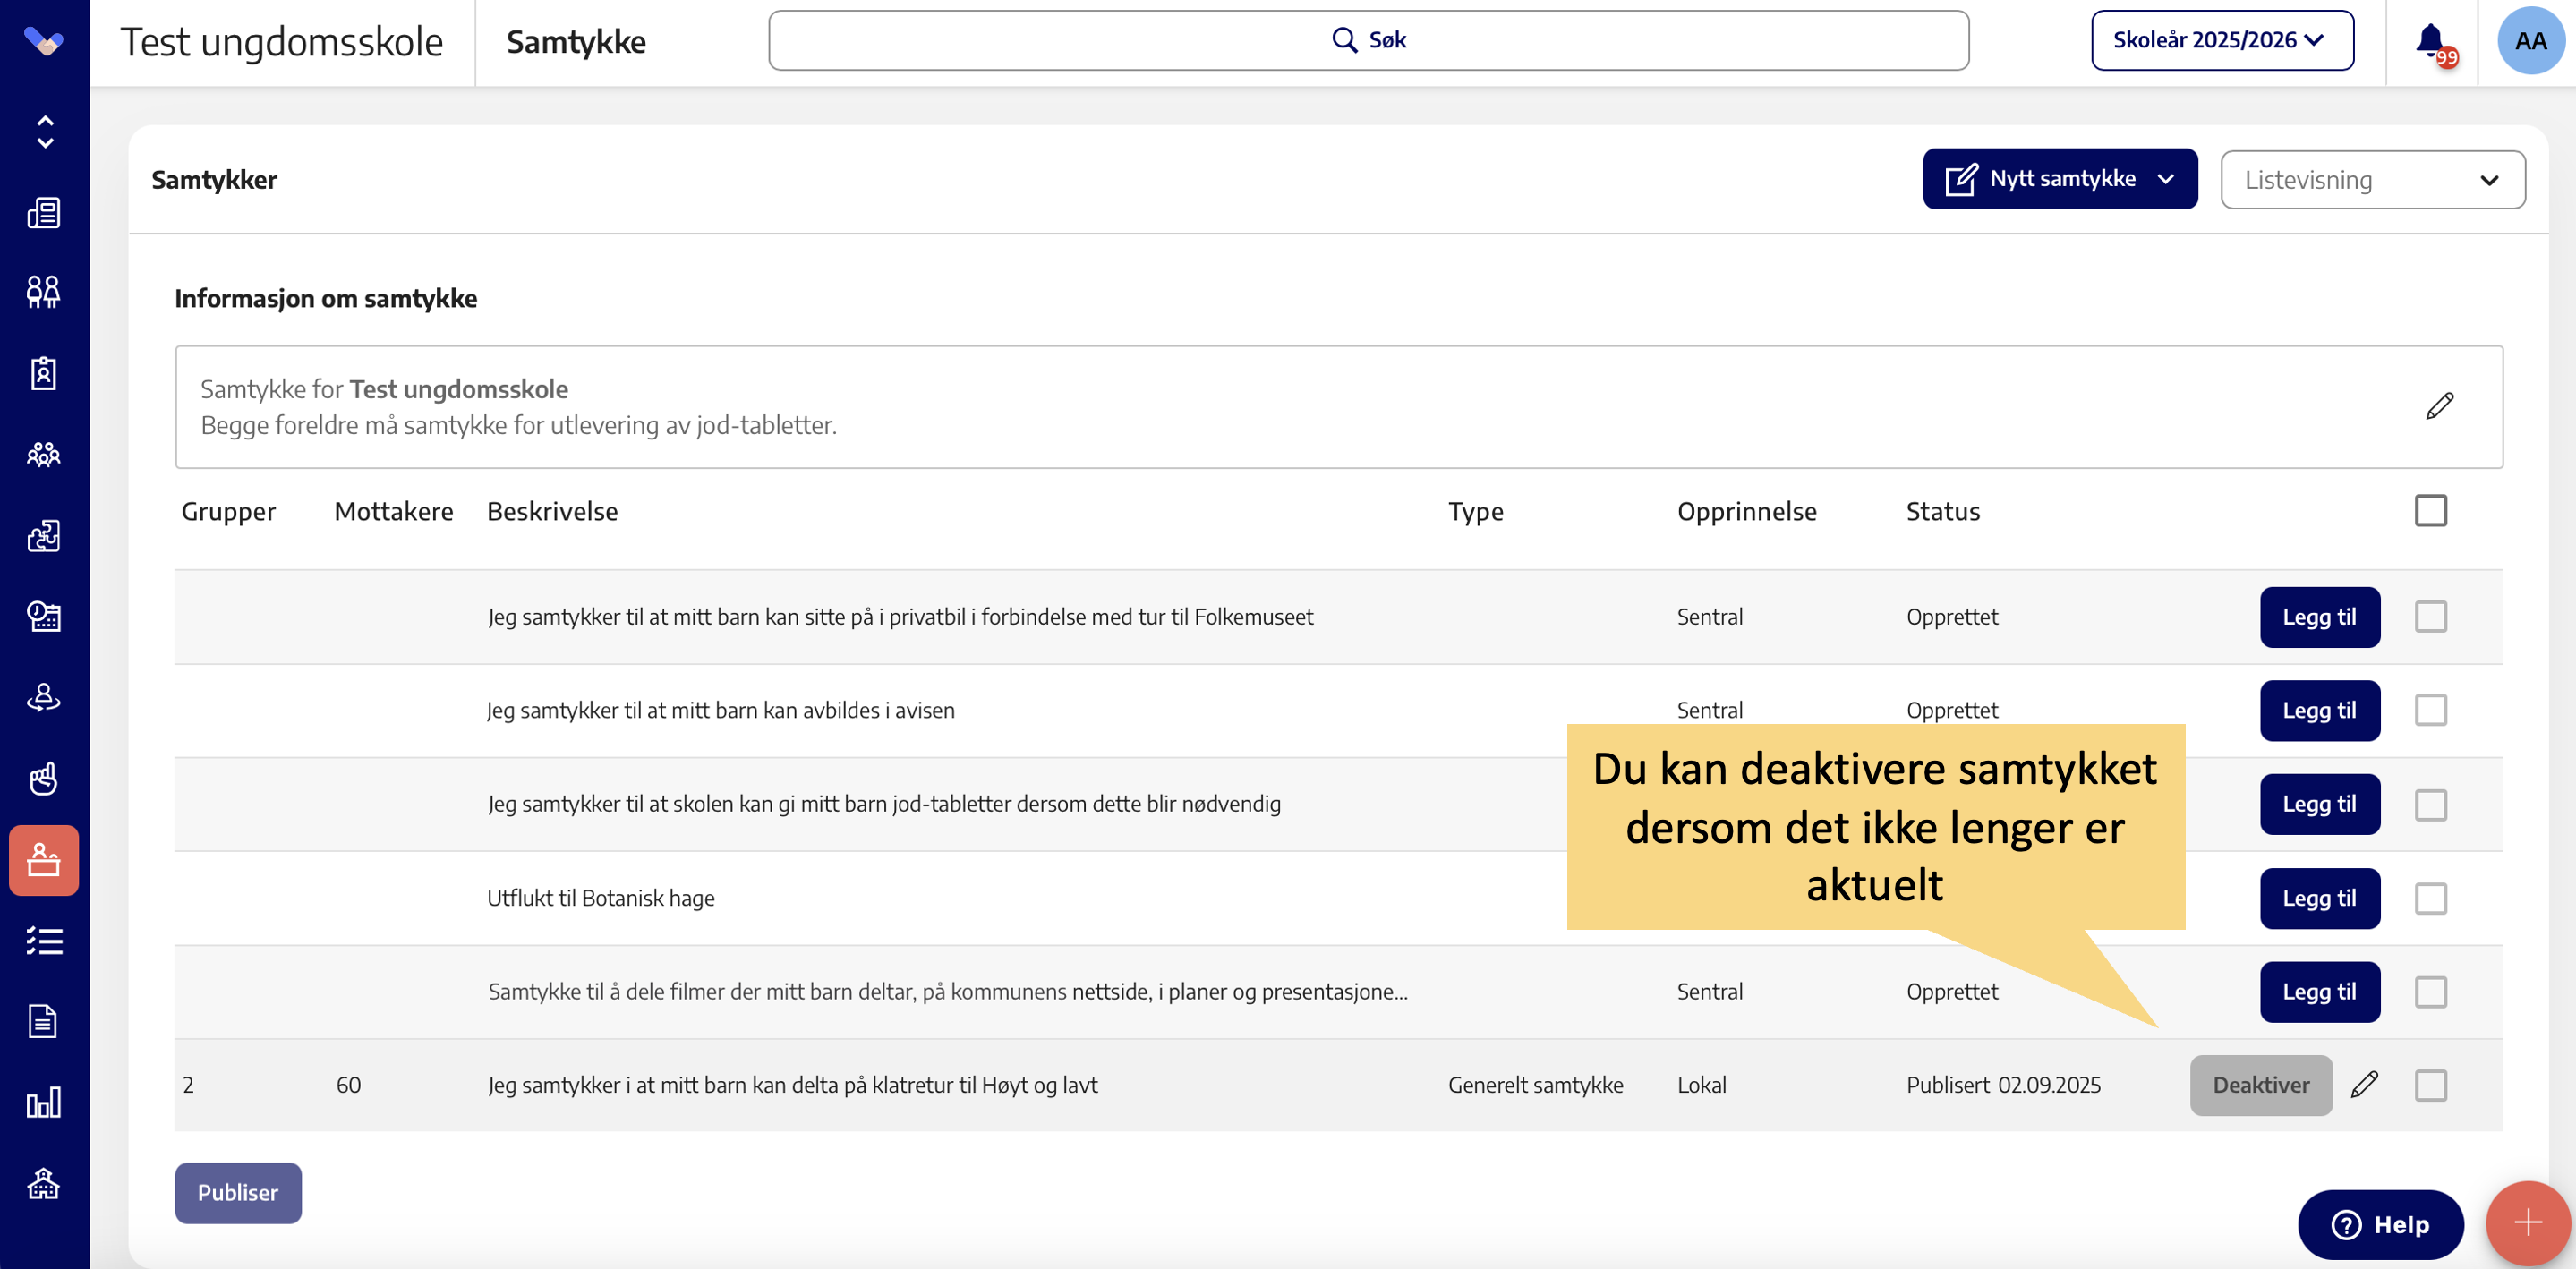Click the '60' recipients count cell

(x=349, y=1085)
